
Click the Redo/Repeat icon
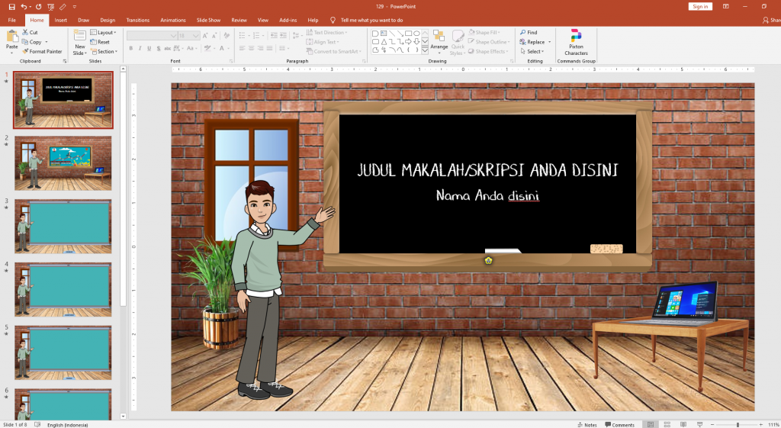tap(38, 6)
